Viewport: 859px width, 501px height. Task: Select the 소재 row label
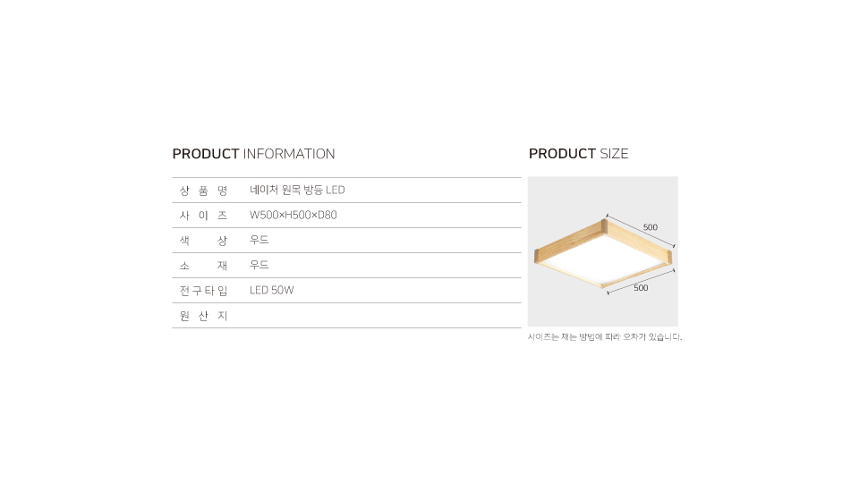(x=204, y=266)
